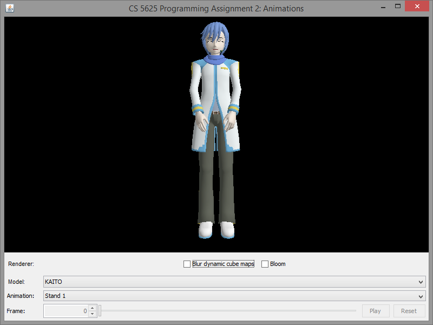Close the CS 5625 assignment window
The height and width of the screenshot is (325, 433).
tap(418, 6)
